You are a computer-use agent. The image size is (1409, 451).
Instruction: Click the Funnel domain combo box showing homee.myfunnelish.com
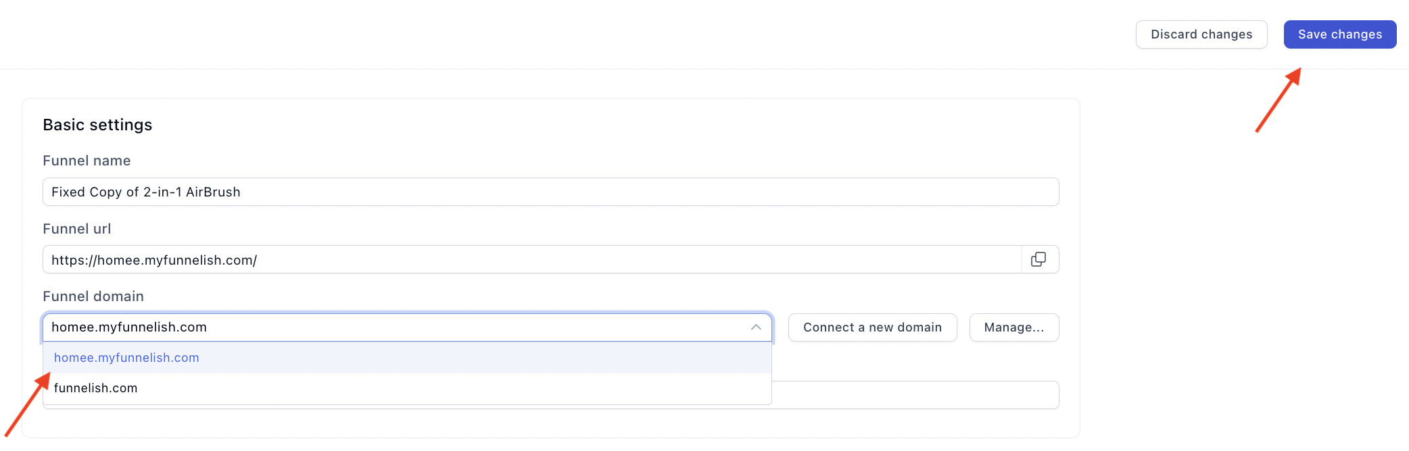tap(407, 327)
